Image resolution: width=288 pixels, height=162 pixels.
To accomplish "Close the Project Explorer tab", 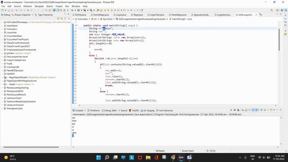I will click(32, 15).
